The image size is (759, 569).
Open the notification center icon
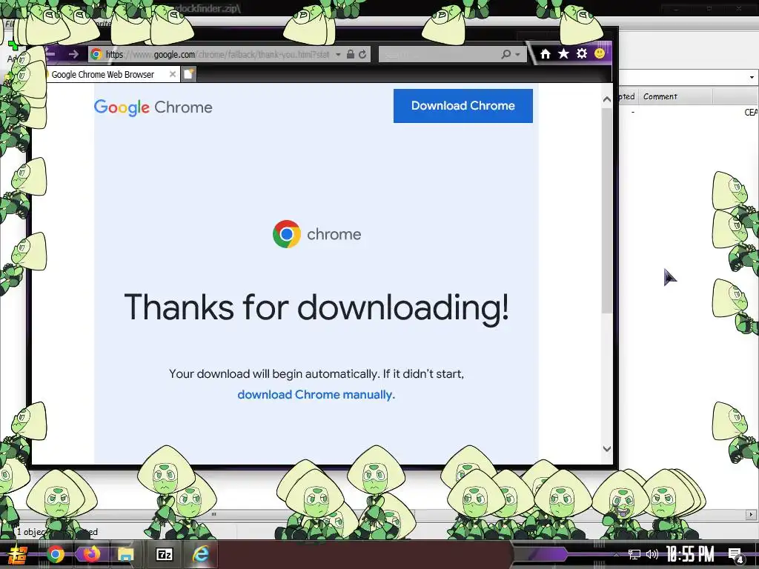point(736,555)
